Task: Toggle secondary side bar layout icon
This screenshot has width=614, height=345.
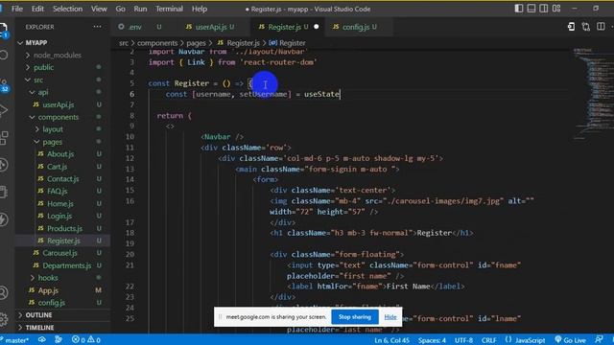Action: [544, 9]
